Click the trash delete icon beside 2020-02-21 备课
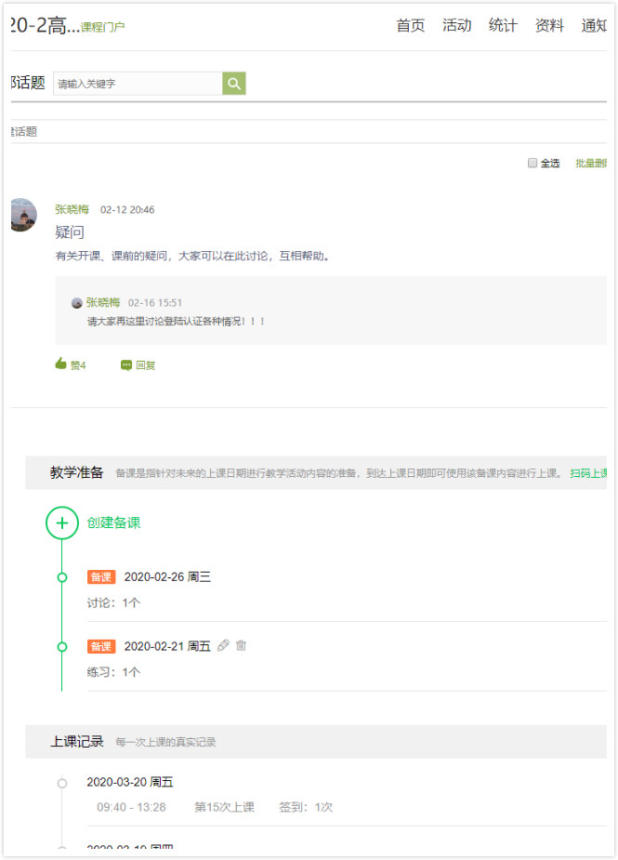The width and height of the screenshot is (618, 860). coord(241,645)
